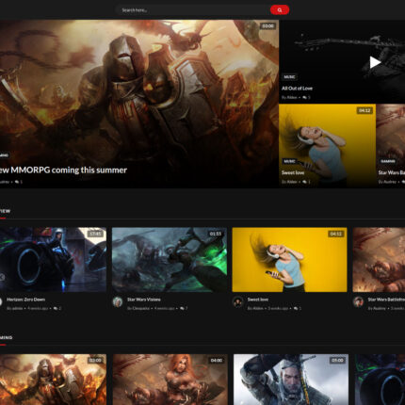Play the 'All Out of Love' video

[375, 62]
